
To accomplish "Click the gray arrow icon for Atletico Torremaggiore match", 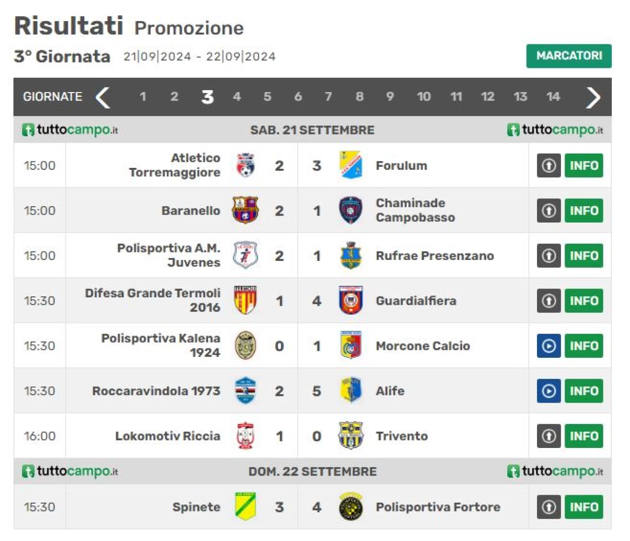I will pos(549,165).
